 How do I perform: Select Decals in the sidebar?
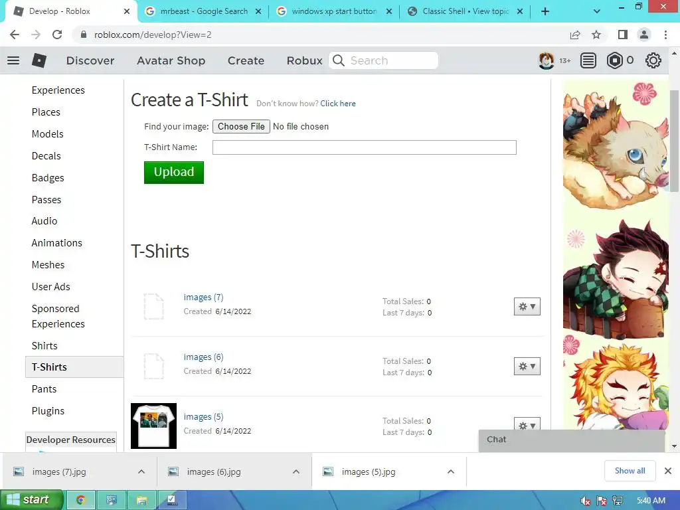[46, 155]
